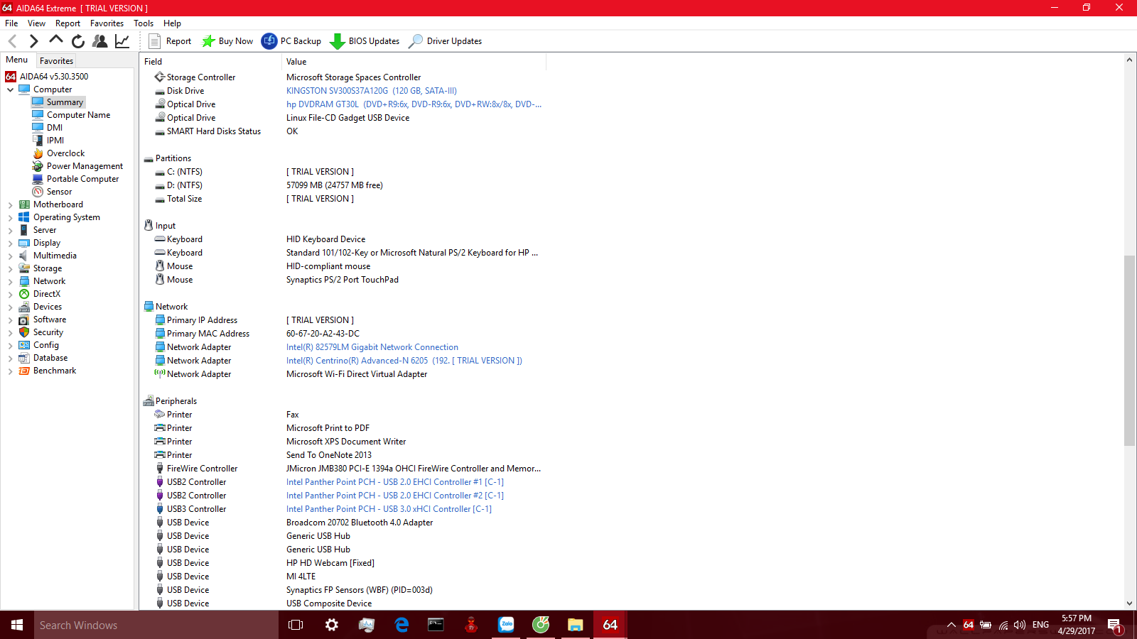Open the Help menu
Image resolution: width=1137 pixels, height=639 pixels.
(172, 23)
